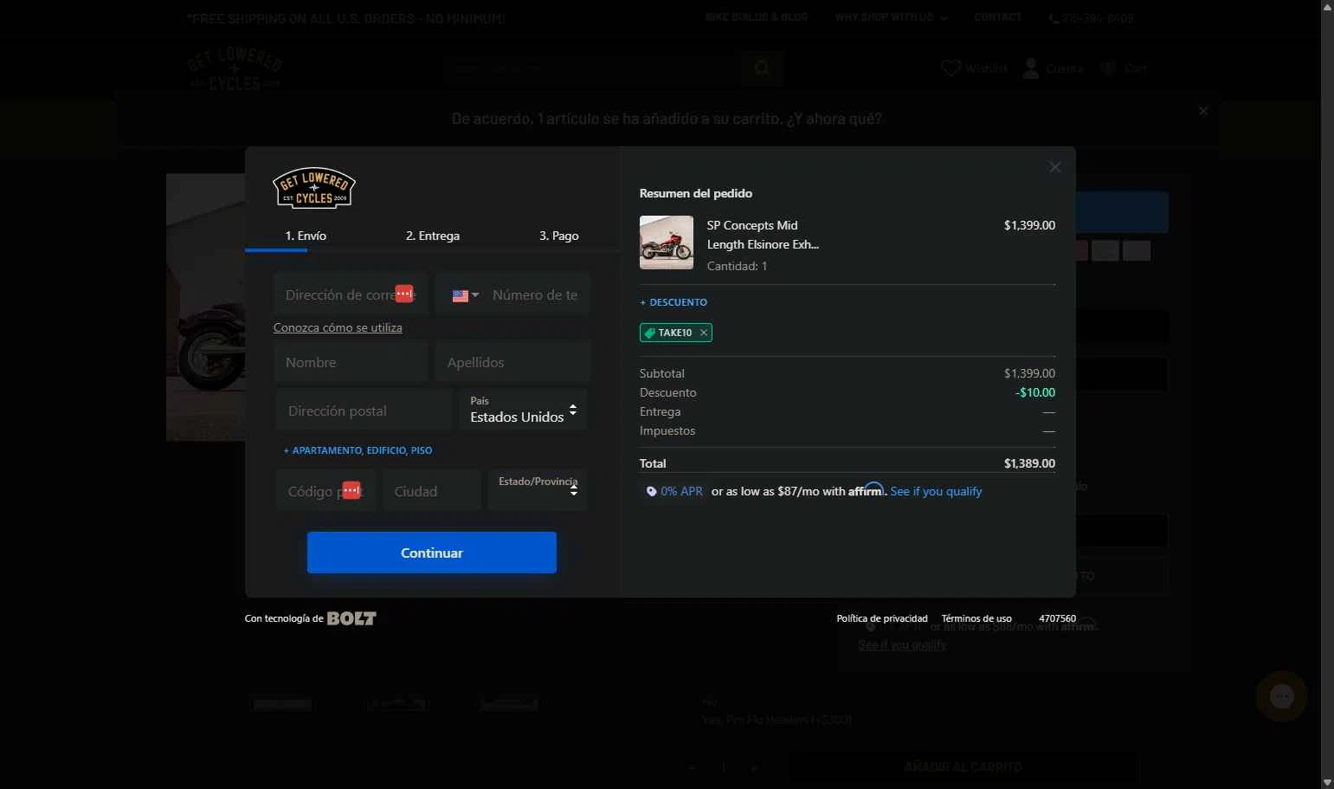Open the Contact menu item

point(998,17)
